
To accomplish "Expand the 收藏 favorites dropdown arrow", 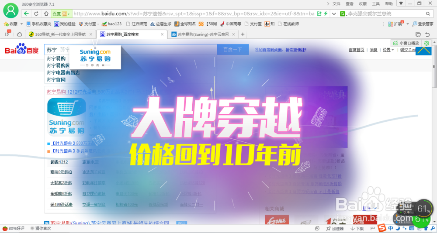I will pos(21,24).
